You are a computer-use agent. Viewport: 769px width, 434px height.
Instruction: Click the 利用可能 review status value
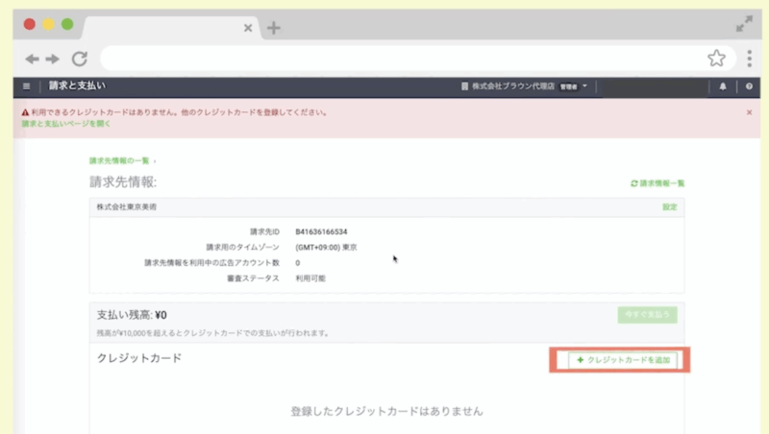pyautogui.click(x=310, y=278)
